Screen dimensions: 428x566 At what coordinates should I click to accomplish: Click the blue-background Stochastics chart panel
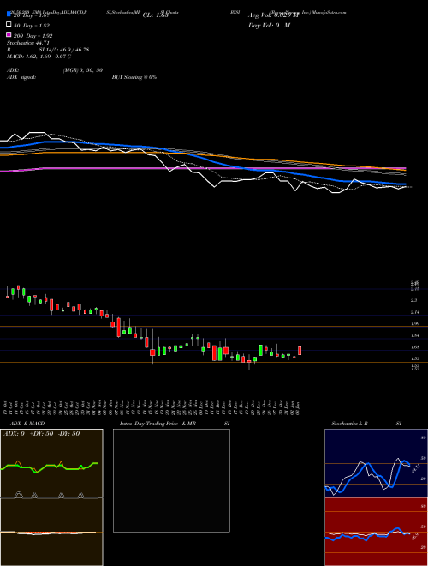(376, 463)
